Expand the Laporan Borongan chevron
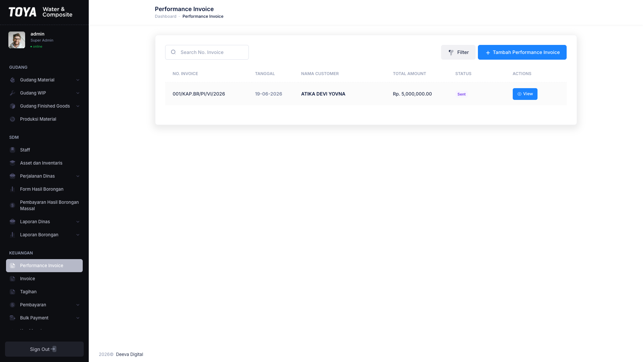 78,235
